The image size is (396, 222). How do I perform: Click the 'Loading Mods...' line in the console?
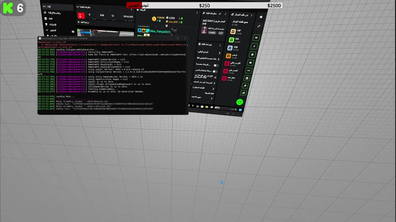point(65,97)
